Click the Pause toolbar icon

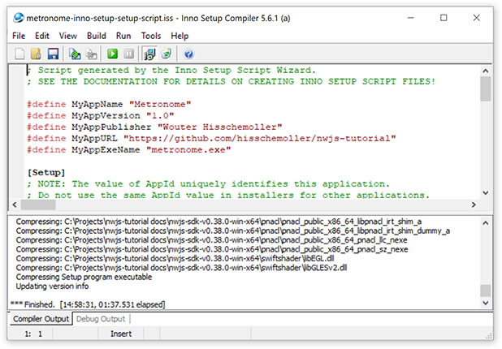coord(128,54)
